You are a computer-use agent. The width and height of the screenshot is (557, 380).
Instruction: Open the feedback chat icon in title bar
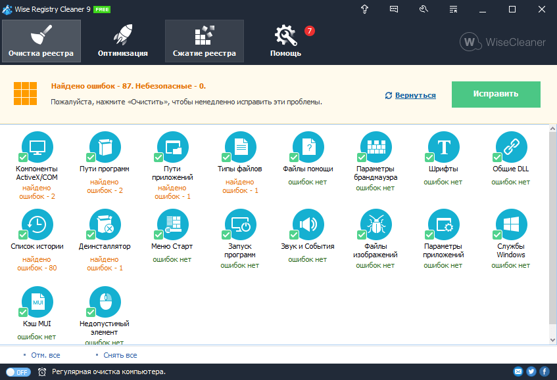tap(394, 9)
